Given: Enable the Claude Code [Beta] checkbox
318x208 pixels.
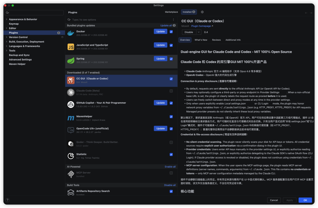Looking at the screenshot, I should [x=171, y=91].
